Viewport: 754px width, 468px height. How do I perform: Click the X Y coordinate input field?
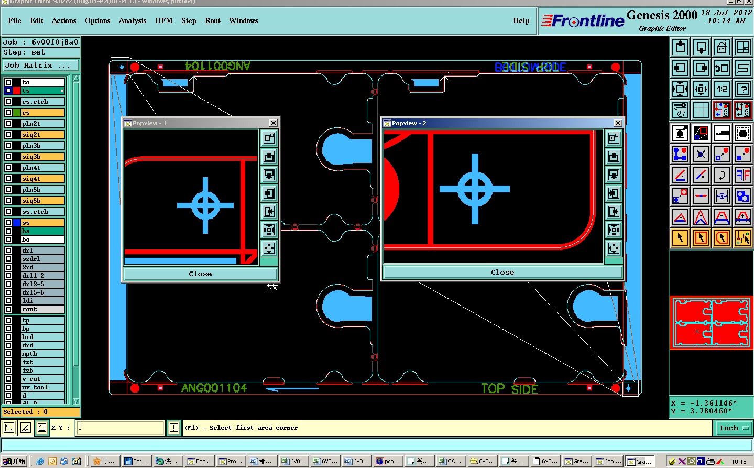[121, 428]
